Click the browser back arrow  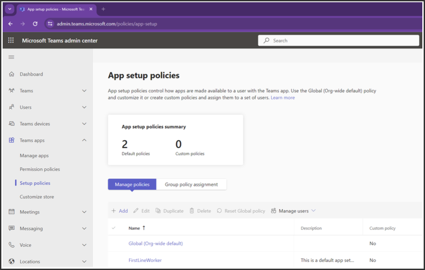pyautogui.click(x=10, y=24)
